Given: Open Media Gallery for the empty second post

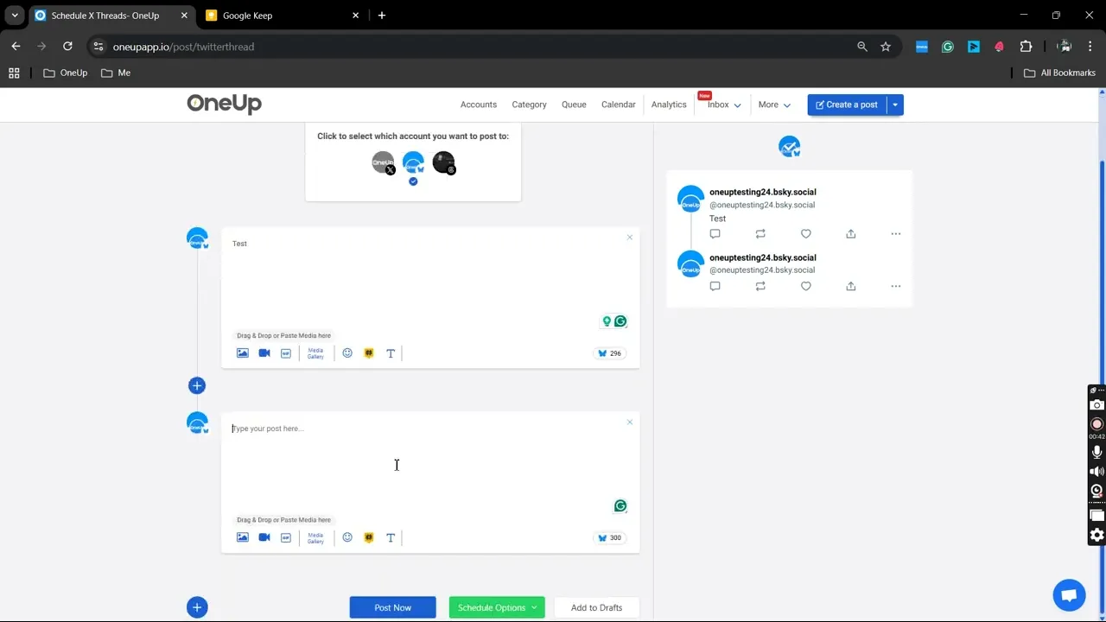Looking at the screenshot, I should tap(315, 537).
